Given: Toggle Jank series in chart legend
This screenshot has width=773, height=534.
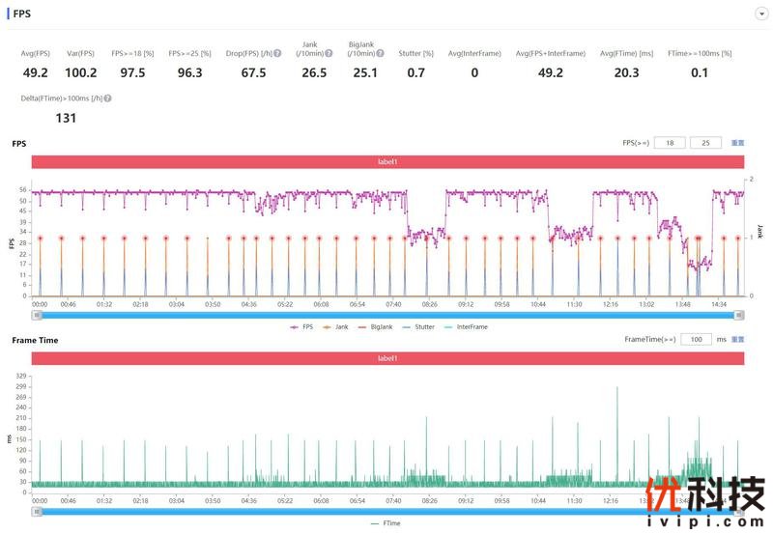Looking at the screenshot, I should click(x=339, y=327).
